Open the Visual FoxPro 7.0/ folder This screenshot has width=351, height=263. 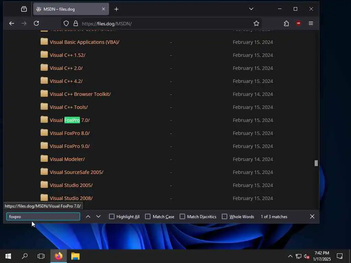pos(70,120)
